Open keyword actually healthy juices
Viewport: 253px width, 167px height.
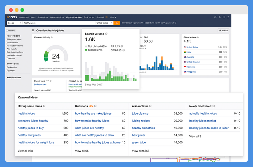point(203,113)
